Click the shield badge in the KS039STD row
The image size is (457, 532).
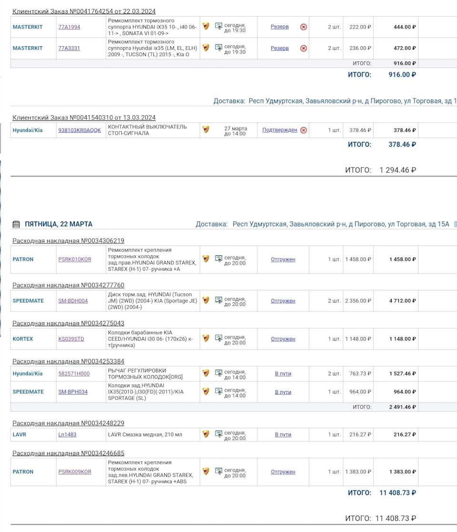pos(206,338)
